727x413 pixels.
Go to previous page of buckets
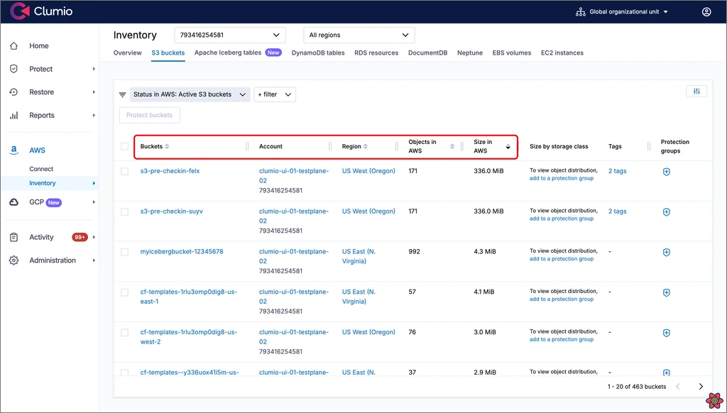click(x=678, y=387)
